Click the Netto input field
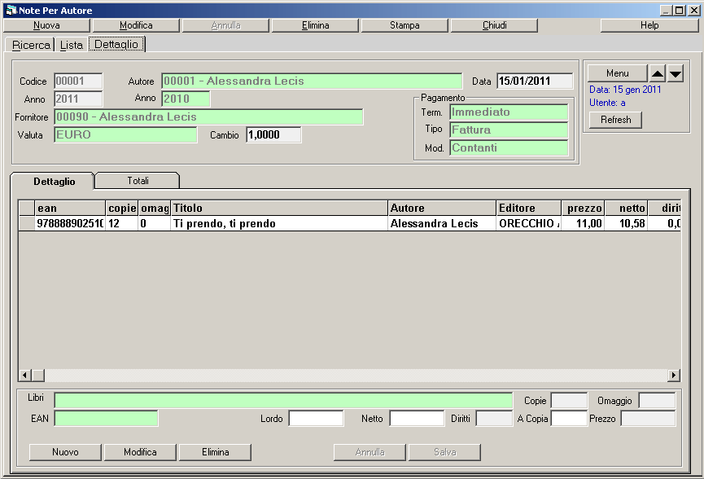The image size is (704, 479). click(x=417, y=419)
